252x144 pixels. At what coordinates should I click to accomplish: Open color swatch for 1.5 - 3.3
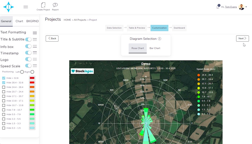[x=32, y=123]
